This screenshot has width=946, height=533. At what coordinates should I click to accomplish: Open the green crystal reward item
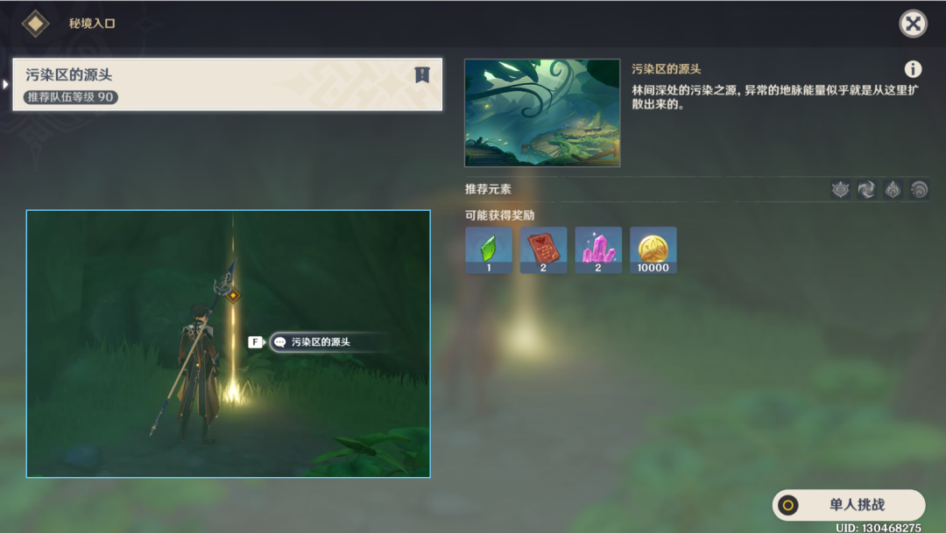[x=489, y=250]
